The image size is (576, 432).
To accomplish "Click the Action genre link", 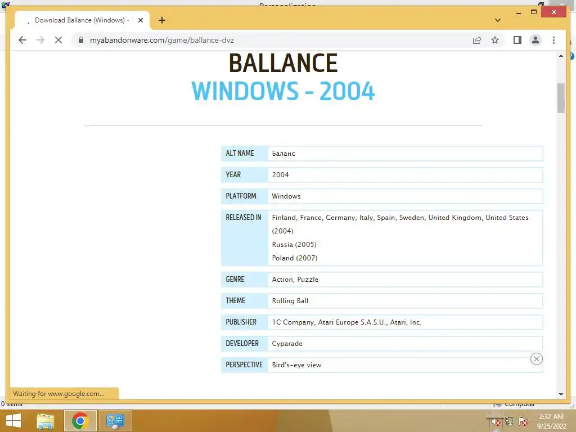I will 282,280.
